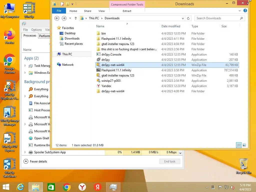Image resolution: width=256 pixels, height=192 pixels.
Task: Open Chrome from the taskbar
Action: [66, 187]
